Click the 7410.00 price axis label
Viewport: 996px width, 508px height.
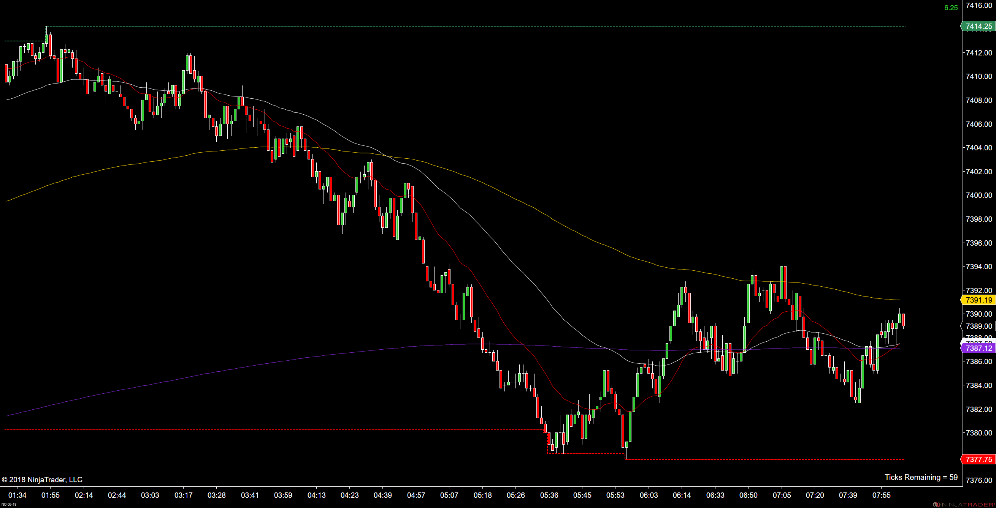coord(979,76)
